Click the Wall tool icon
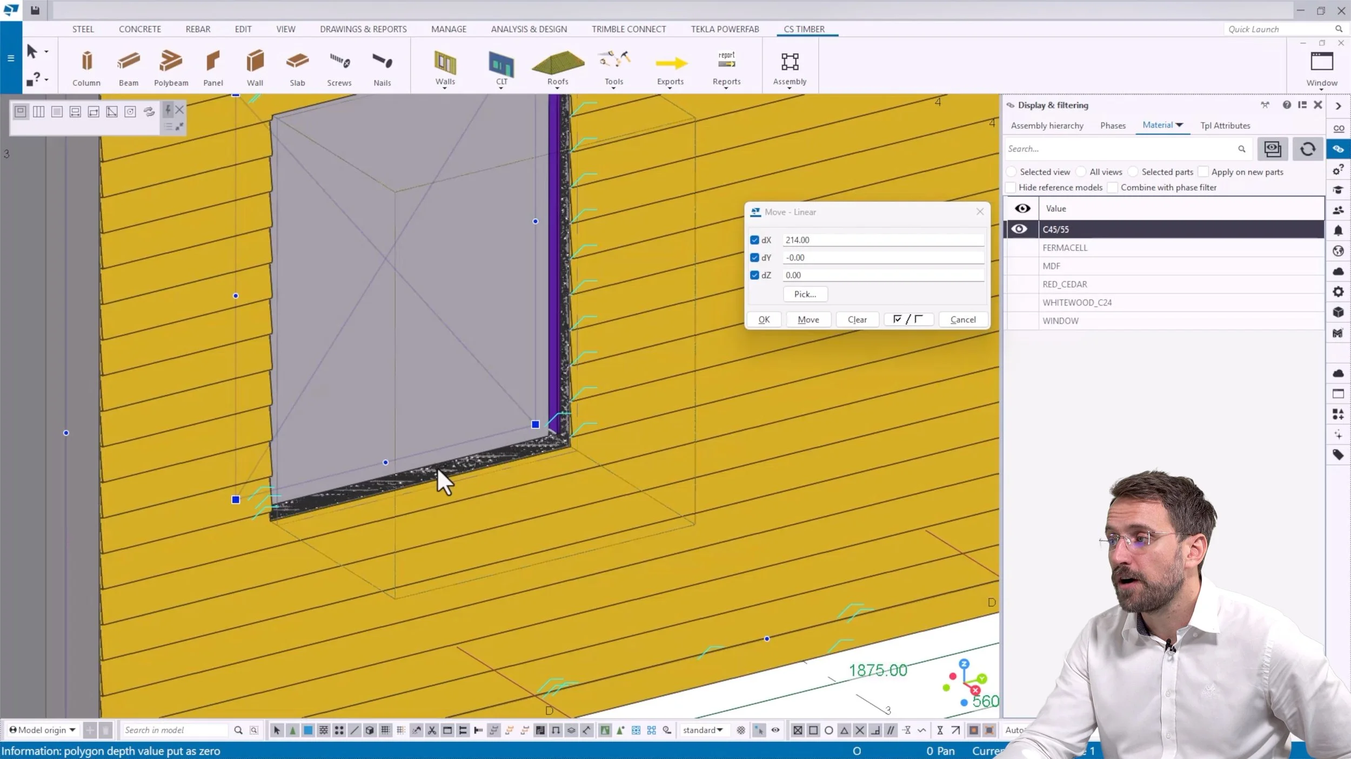 click(x=255, y=68)
